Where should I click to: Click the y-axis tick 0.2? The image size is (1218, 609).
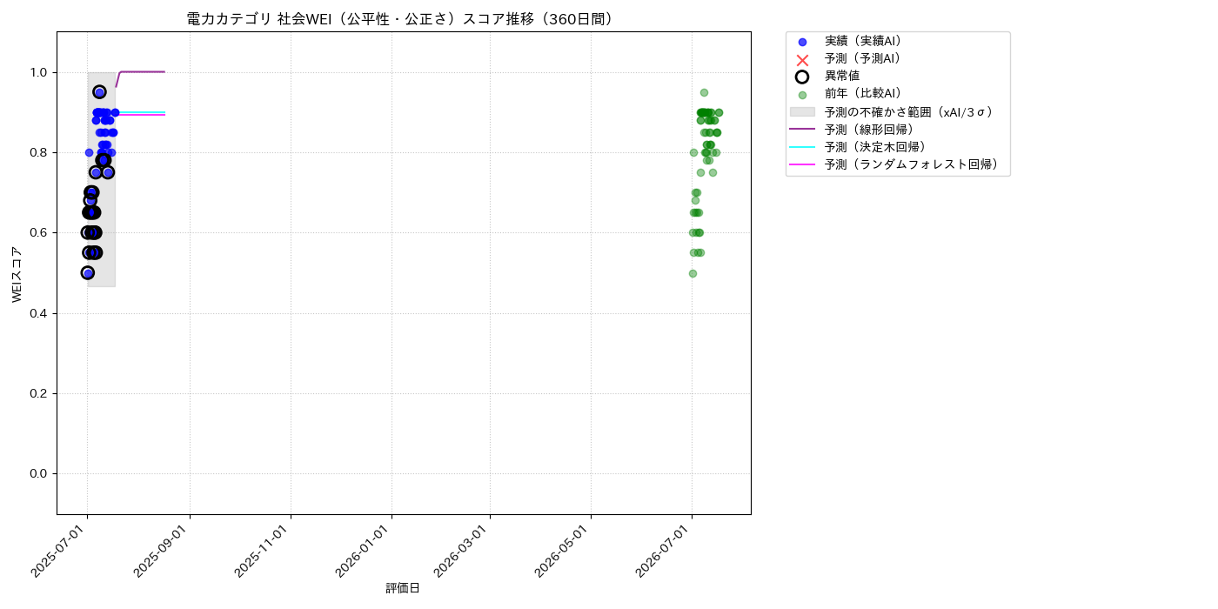coord(40,393)
